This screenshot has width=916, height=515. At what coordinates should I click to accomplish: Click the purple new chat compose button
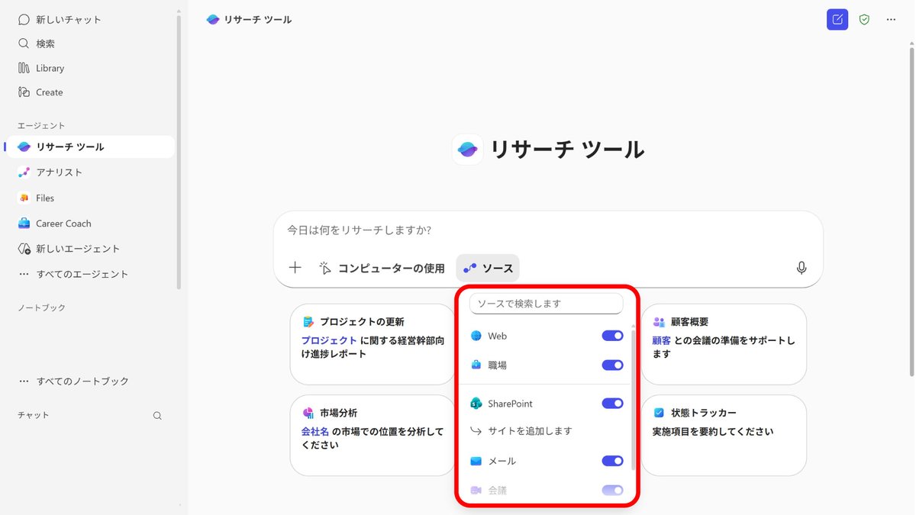(x=837, y=19)
